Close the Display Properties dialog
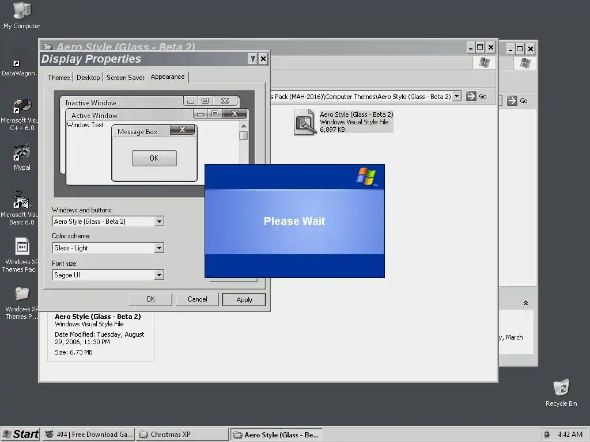590x442 pixels. click(x=263, y=59)
